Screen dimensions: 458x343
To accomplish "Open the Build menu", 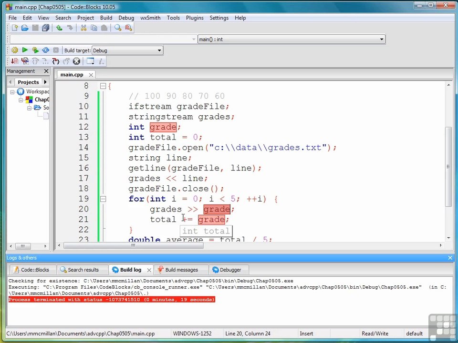I will (x=106, y=18).
